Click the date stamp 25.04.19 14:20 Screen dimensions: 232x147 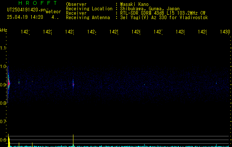coord(25,17)
